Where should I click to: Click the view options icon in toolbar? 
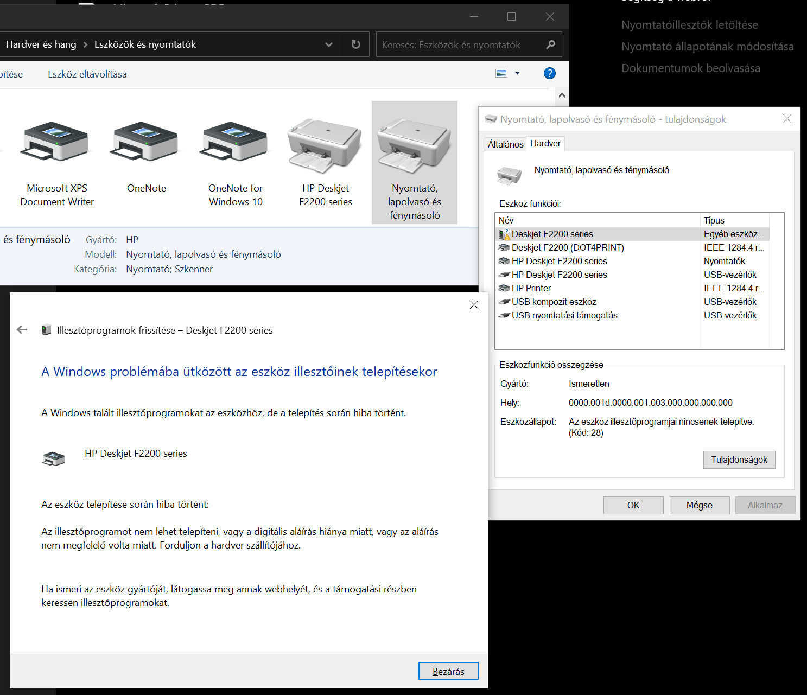point(501,73)
